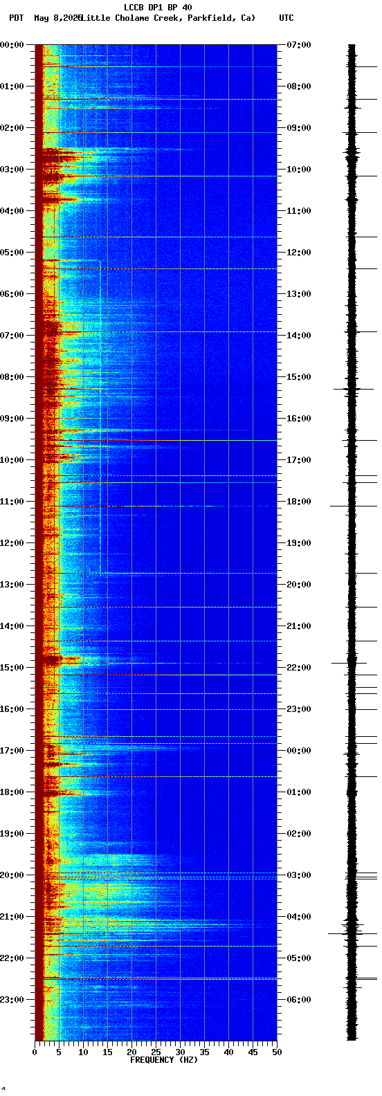The width and height of the screenshot is (382, 1096).
Task: Click the 20 tick on the frequency axis
Action: 131,1052
